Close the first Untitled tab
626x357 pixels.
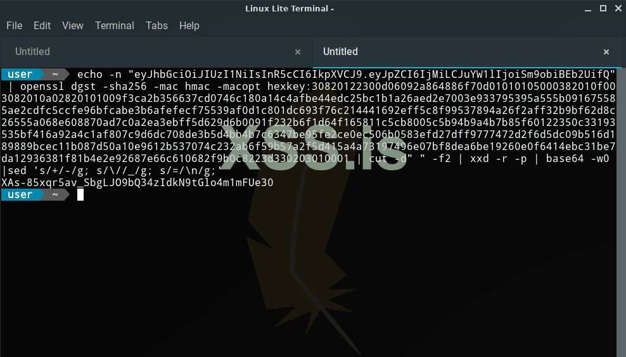tap(297, 52)
